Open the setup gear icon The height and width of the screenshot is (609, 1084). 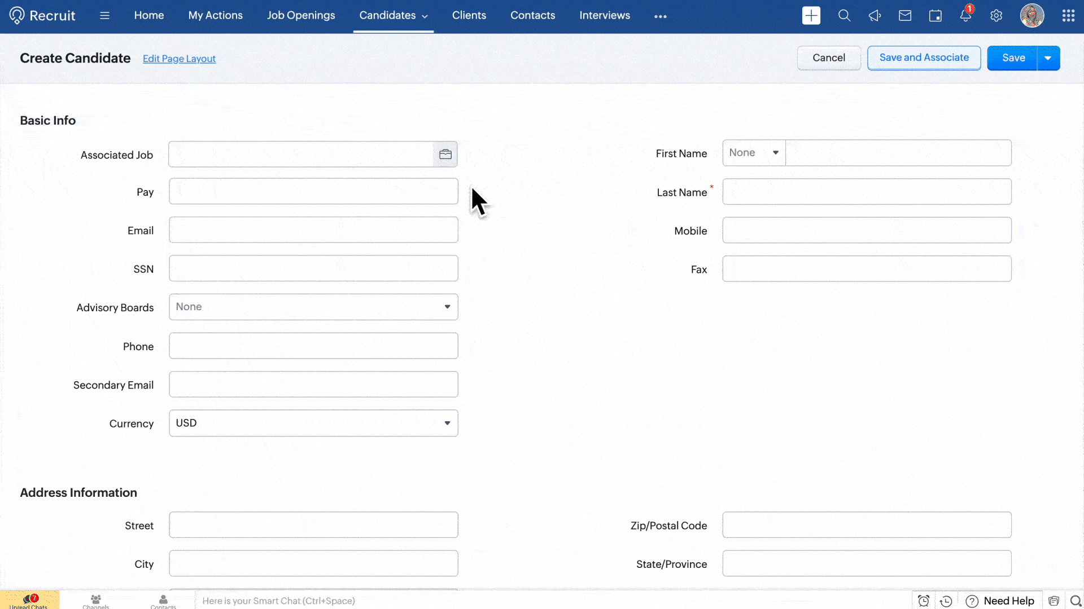pos(996,16)
